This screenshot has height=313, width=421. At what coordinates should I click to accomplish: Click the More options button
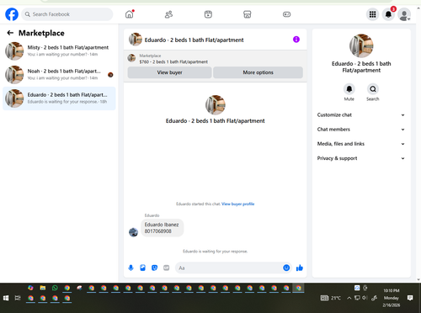pos(258,72)
